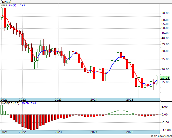Click the MA(3) indicator label
Image resolution: width=172 pixels, height=138 pixels.
[x=13, y=6]
